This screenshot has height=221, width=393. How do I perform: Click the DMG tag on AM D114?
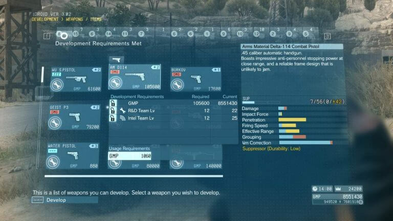pyautogui.click(x=115, y=72)
